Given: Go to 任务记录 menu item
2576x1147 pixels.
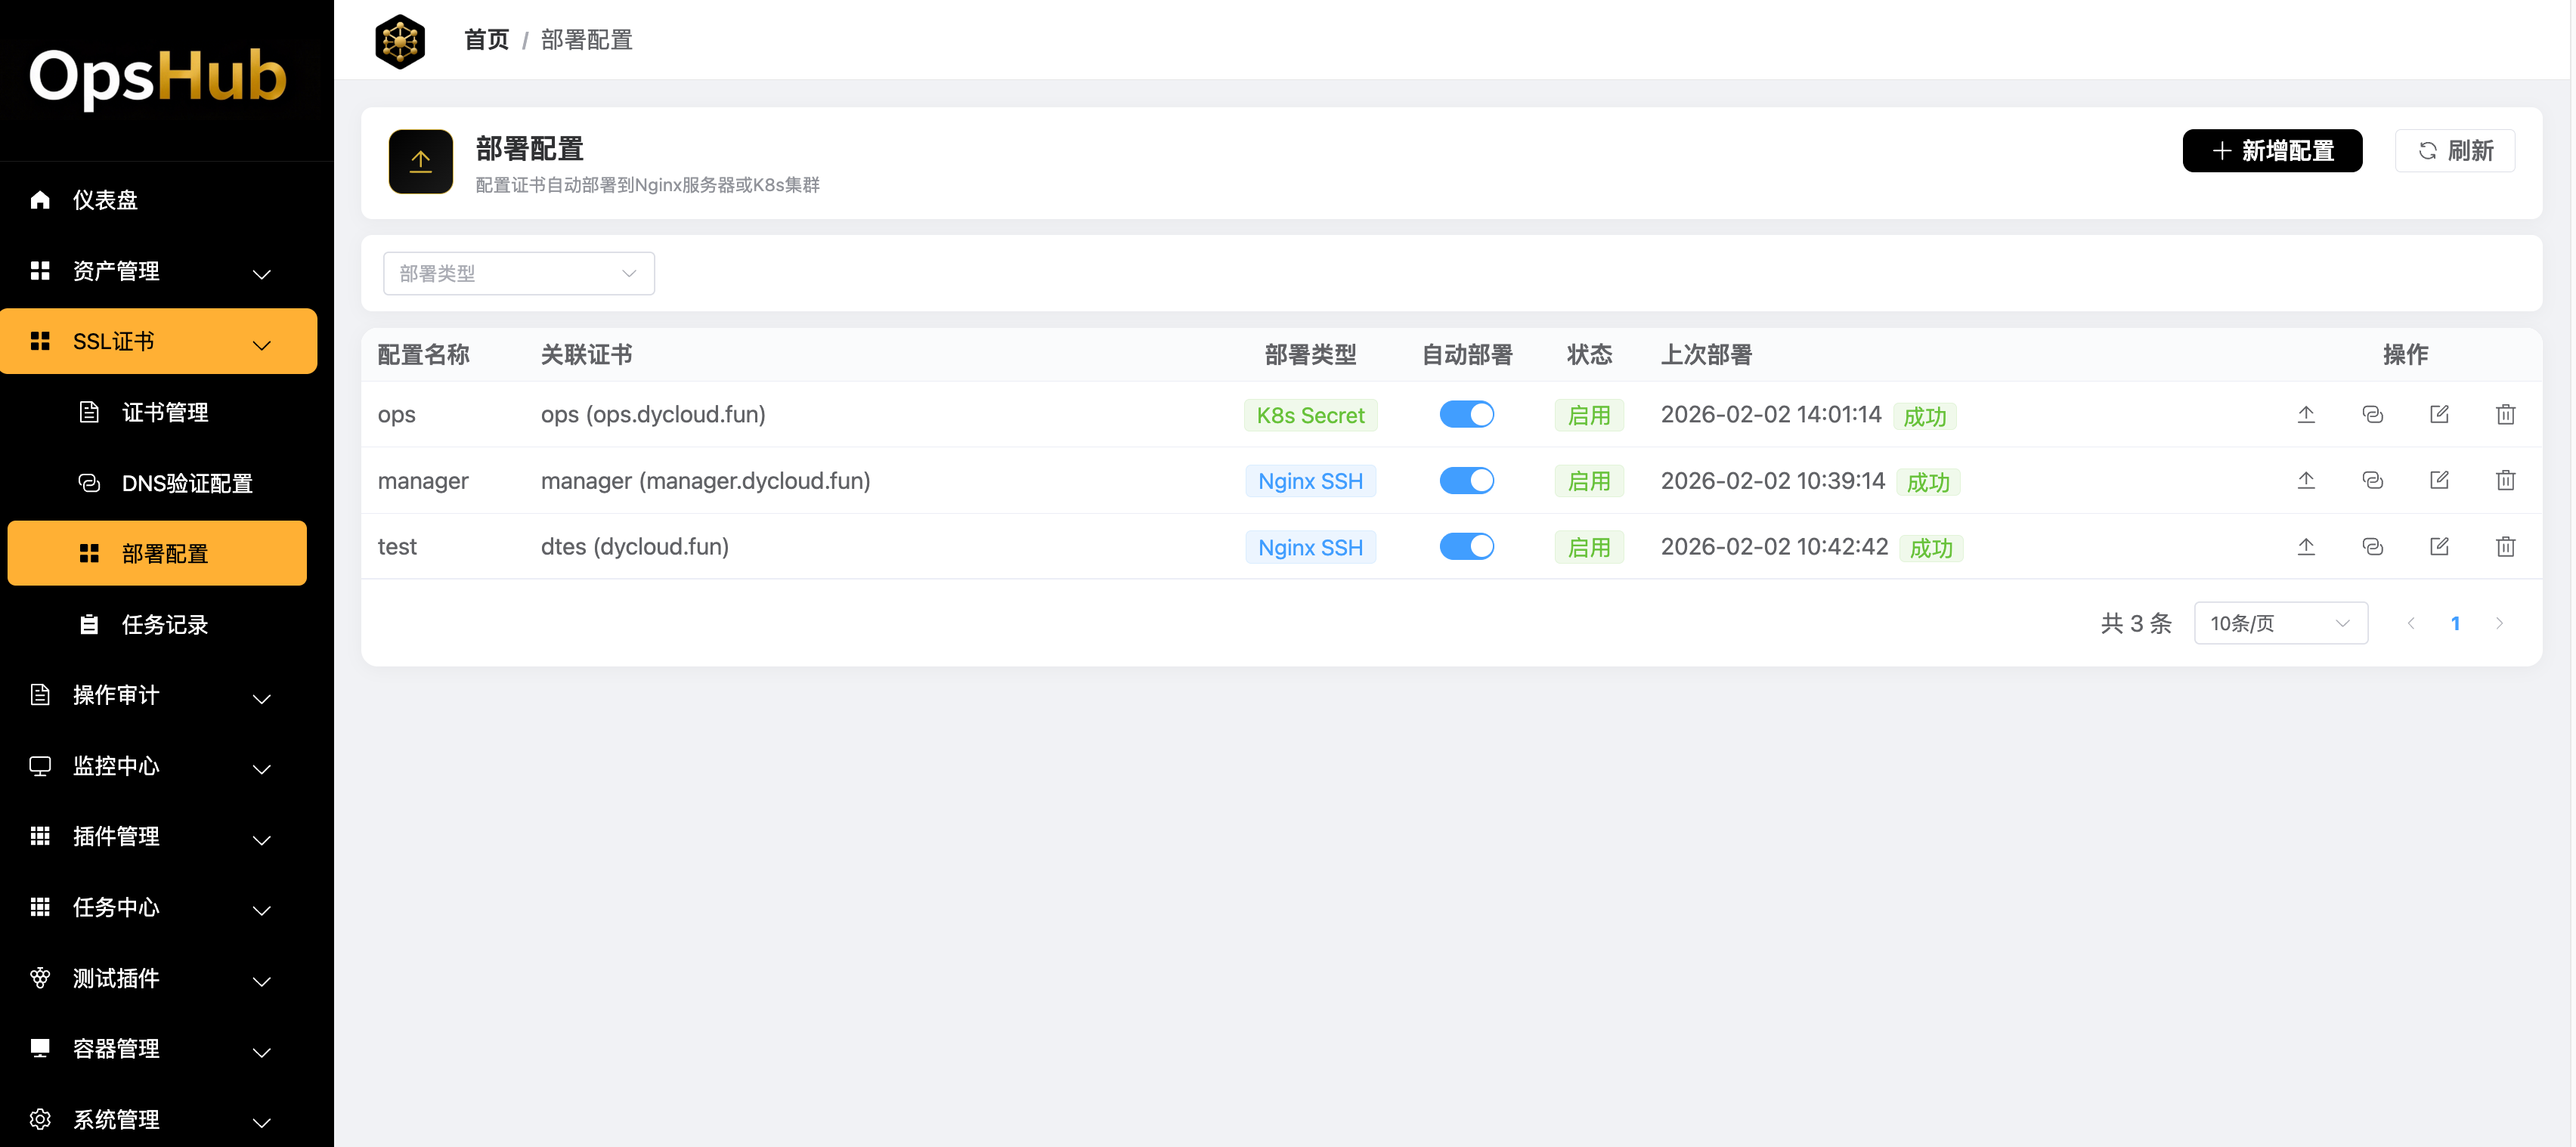Looking at the screenshot, I should (165, 624).
